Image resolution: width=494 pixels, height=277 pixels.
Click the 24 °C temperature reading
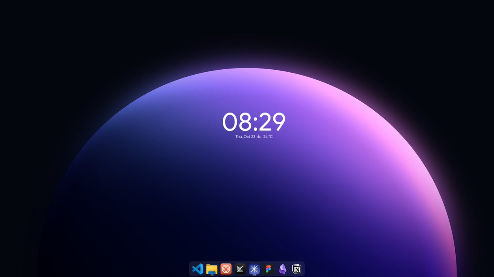tap(268, 137)
